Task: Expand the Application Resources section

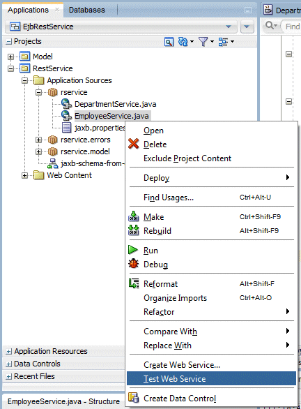Action: click(x=9, y=351)
